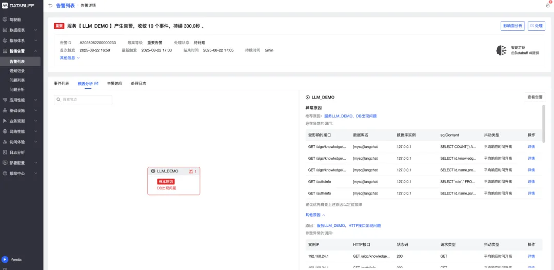Select the LLM_DEMO root-cause node card
The height and width of the screenshot is (270, 554).
(173, 181)
